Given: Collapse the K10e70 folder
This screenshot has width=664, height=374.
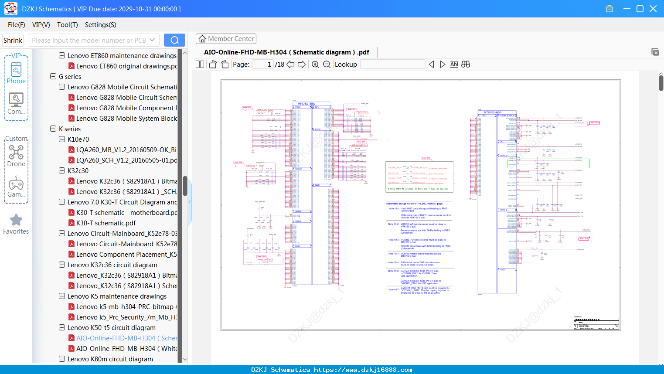Looking at the screenshot, I should point(62,139).
